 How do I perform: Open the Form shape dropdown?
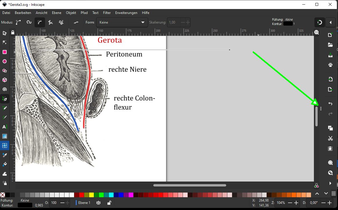(122, 22)
